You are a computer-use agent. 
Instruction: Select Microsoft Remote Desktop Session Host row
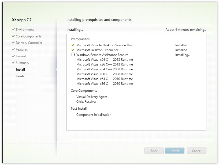(x=105, y=45)
